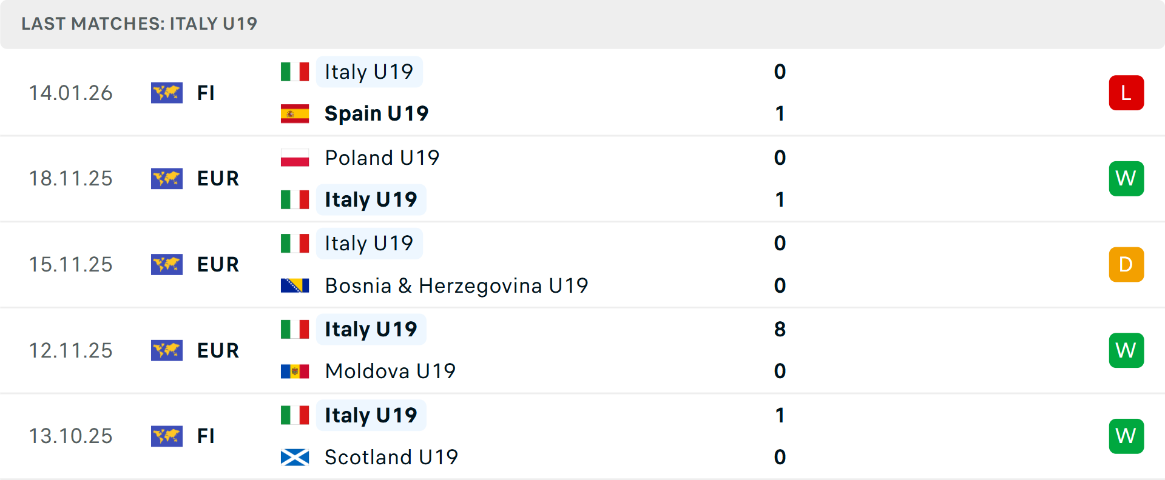This screenshot has width=1165, height=480.
Task: Click the Poland flag icon
Action: (295, 158)
